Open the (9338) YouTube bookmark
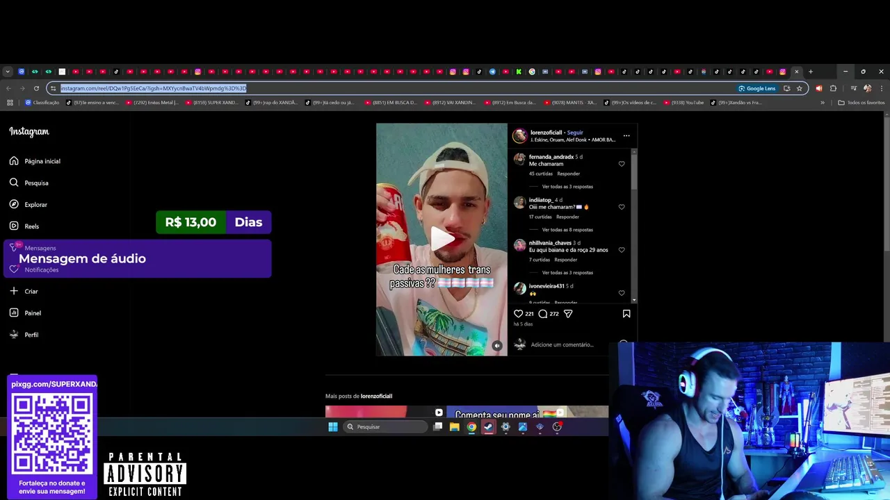Image resolution: width=890 pixels, height=500 pixels. pyautogui.click(x=683, y=103)
